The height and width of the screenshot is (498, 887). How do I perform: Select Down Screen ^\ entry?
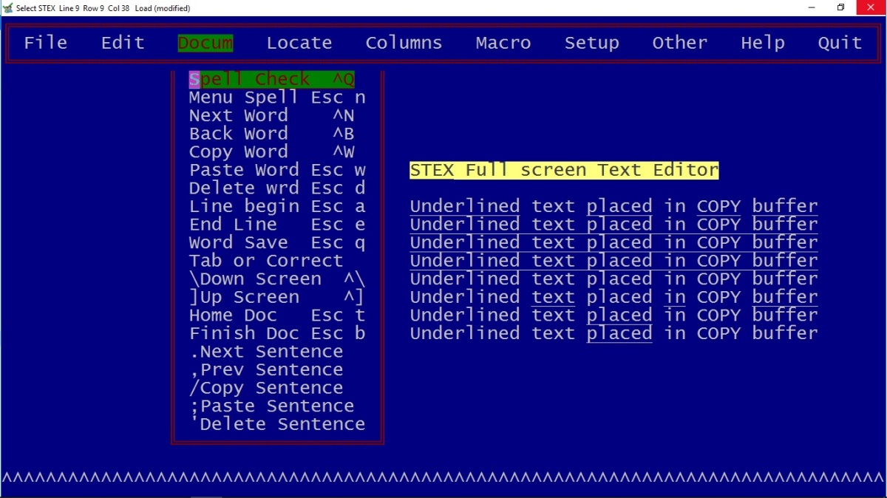(x=277, y=279)
